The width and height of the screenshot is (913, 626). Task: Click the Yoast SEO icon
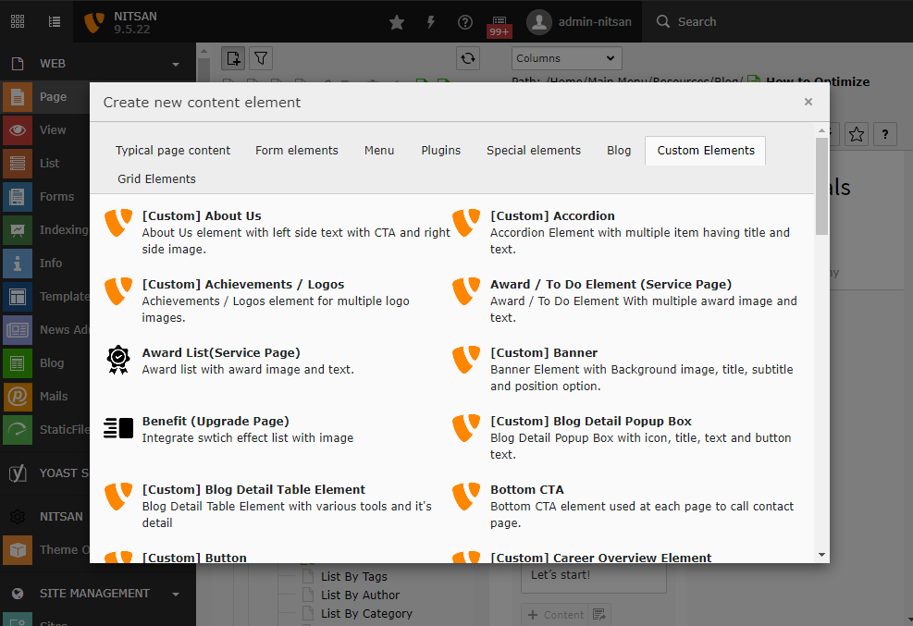coord(18,473)
